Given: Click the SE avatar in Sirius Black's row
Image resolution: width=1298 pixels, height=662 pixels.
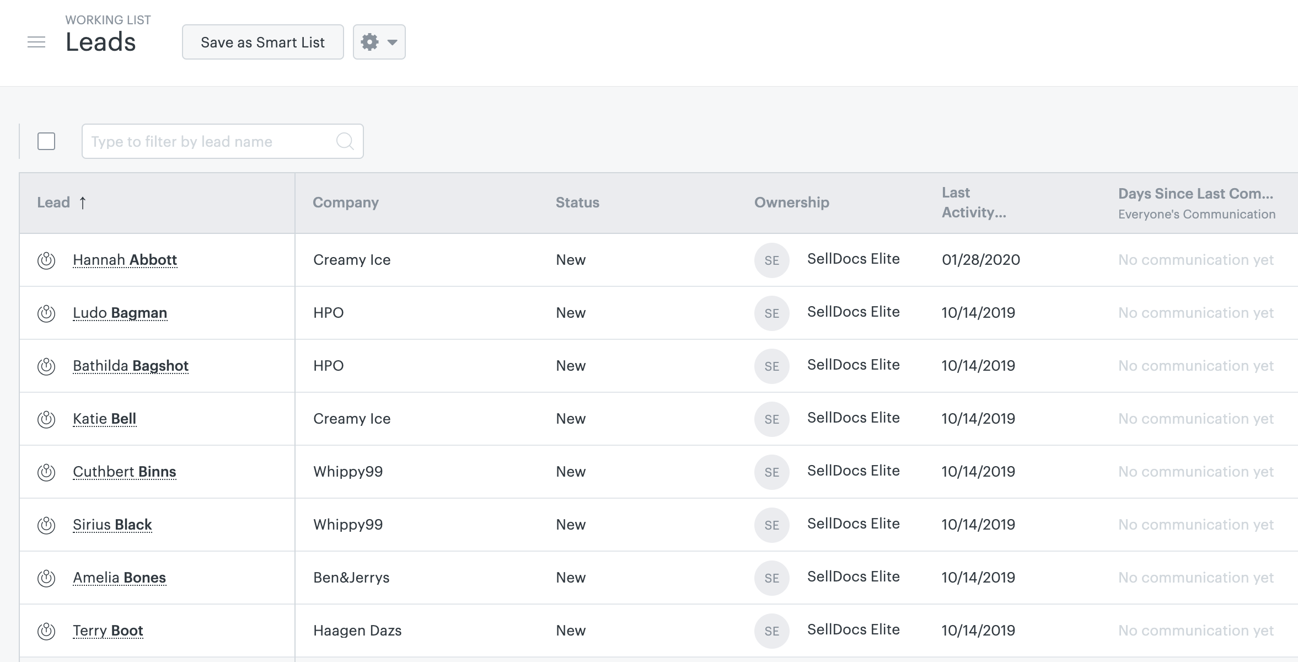Looking at the screenshot, I should (x=771, y=525).
